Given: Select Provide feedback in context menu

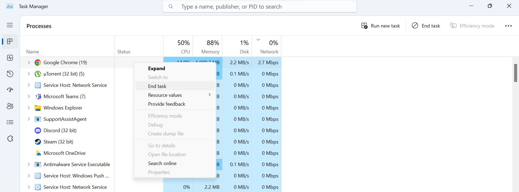Looking at the screenshot, I should [x=175, y=104].
